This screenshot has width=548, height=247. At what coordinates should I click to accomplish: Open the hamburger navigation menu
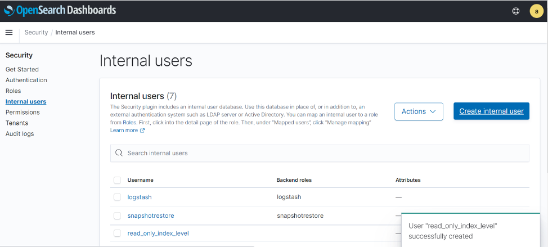tap(9, 33)
